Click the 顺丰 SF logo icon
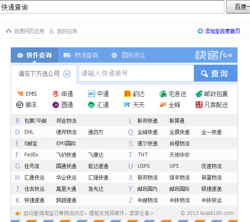This screenshot has height=222, width=250. (x=20, y=105)
